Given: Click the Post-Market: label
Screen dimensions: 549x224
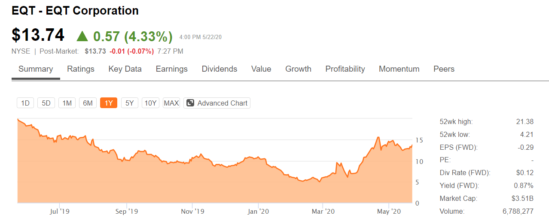Looking at the screenshot, I should (59, 51).
